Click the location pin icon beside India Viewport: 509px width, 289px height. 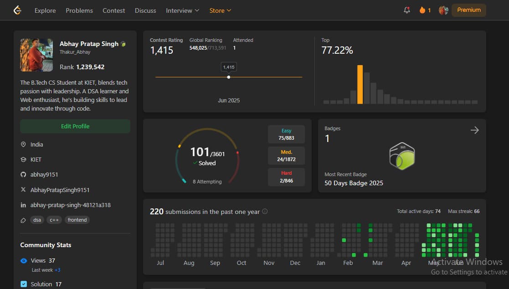(23, 144)
